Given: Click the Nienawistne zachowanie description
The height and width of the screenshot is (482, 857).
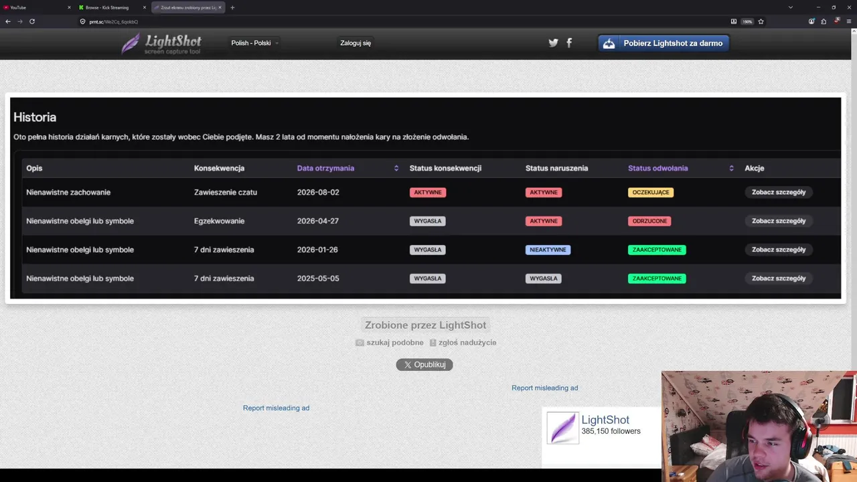Looking at the screenshot, I should pos(68,192).
